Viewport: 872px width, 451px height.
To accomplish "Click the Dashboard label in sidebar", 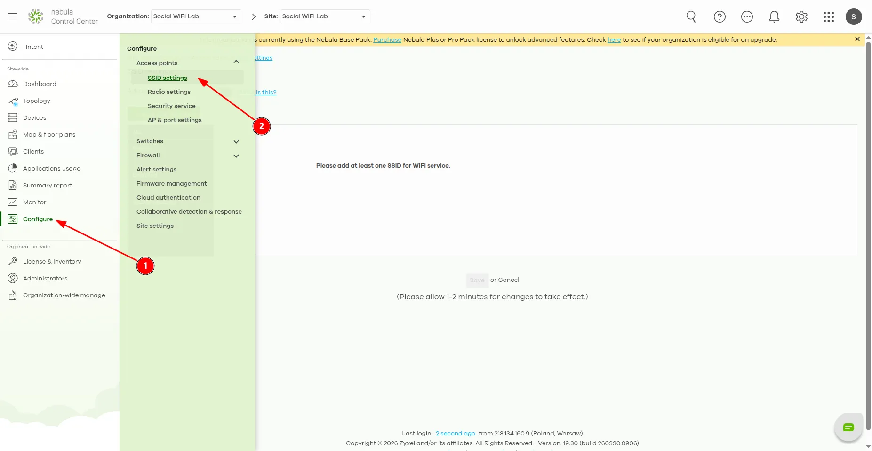I will [x=40, y=84].
